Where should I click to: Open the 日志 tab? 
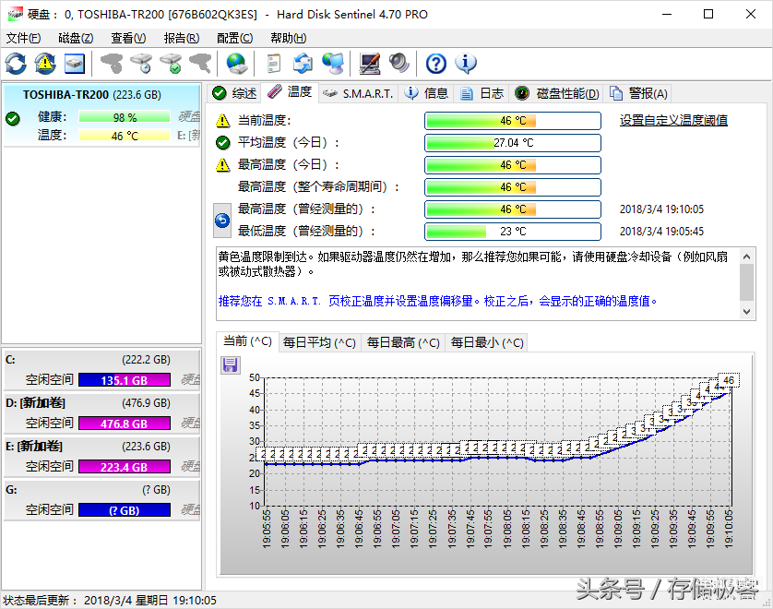[482, 93]
